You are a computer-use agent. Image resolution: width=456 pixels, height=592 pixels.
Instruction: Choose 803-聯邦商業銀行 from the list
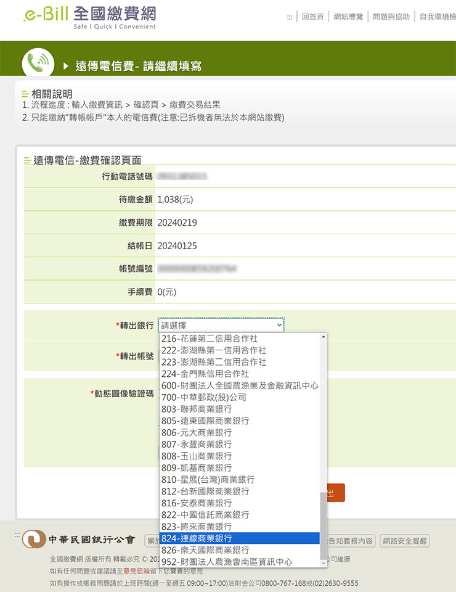click(x=240, y=409)
